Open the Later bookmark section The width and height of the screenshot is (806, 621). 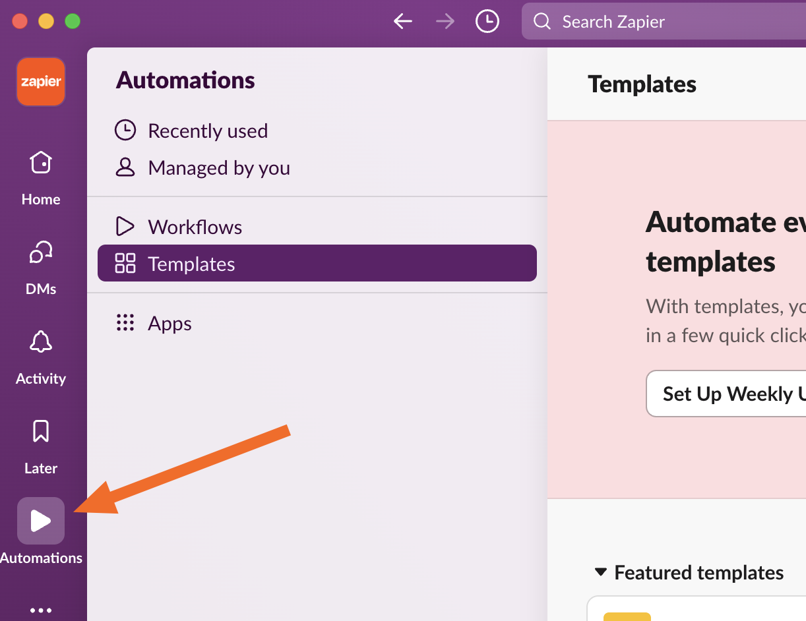[x=41, y=446]
